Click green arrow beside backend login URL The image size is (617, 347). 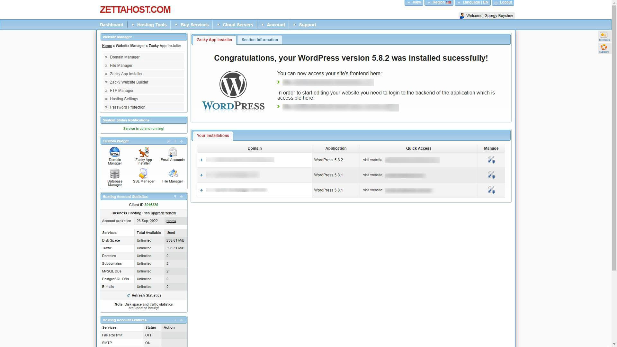(279, 106)
